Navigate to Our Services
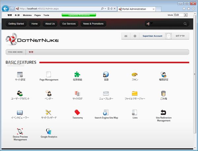Image resolution: width=198 pixels, height=151 pixels. tap(69, 24)
